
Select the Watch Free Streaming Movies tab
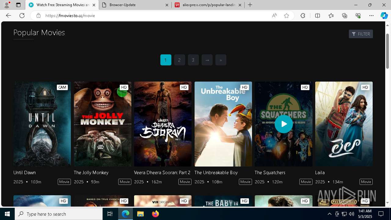(x=62, y=5)
